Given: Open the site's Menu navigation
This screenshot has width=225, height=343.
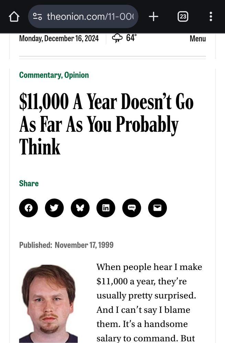Looking at the screenshot, I should coord(198,39).
